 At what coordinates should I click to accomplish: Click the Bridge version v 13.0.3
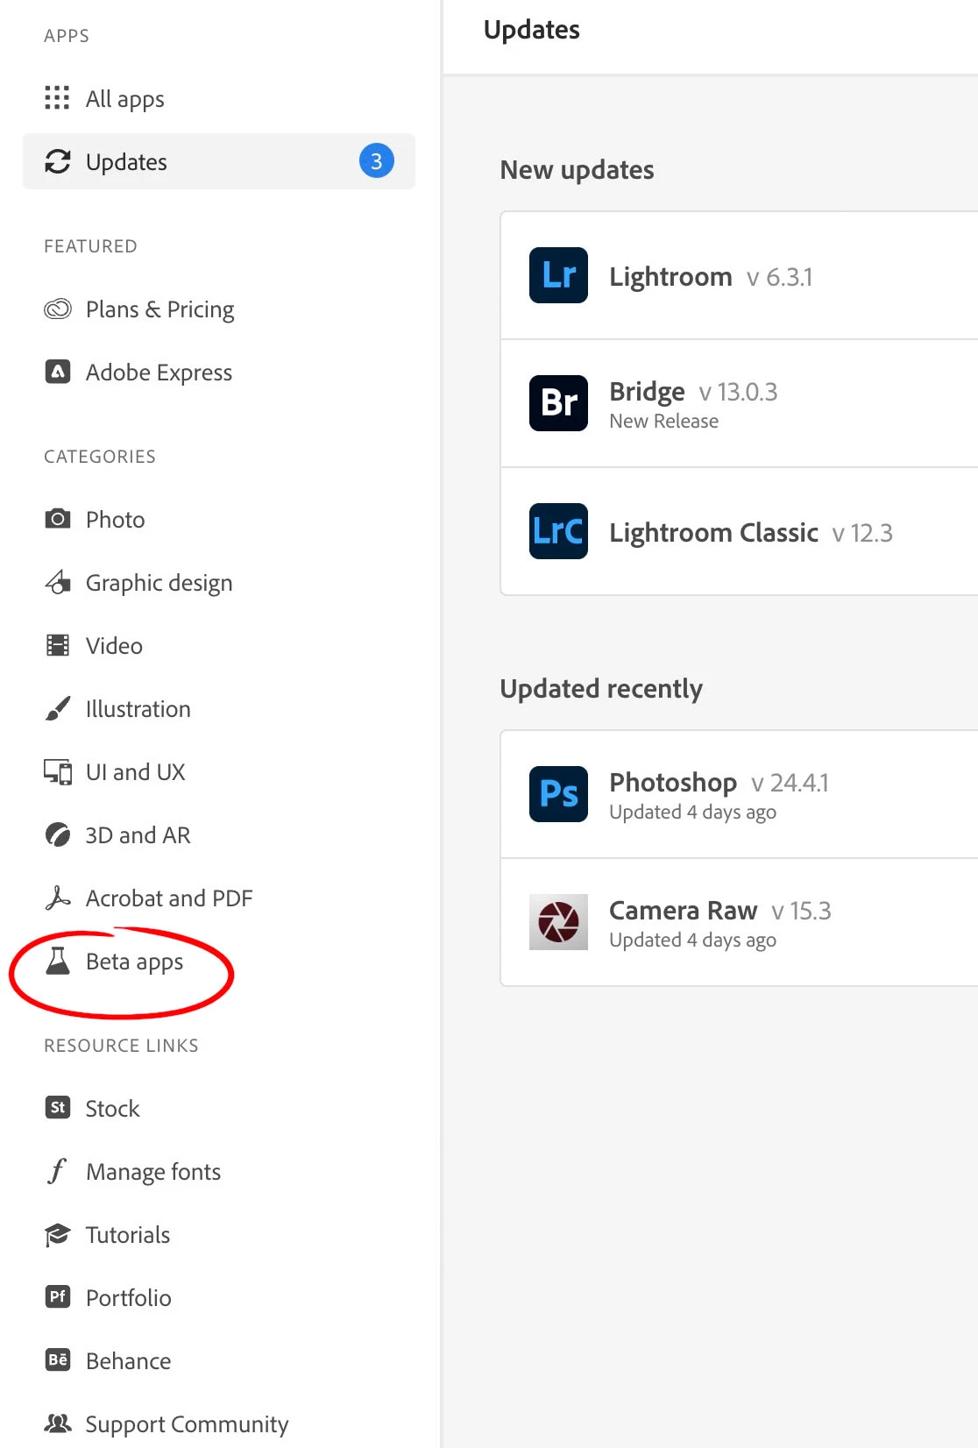click(x=738, y=392)
